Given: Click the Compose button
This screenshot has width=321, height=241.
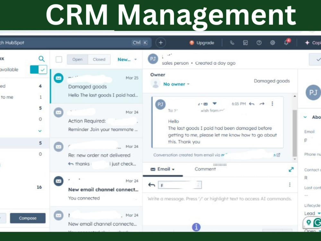Looking at the screenshot, I should point(28,218).
